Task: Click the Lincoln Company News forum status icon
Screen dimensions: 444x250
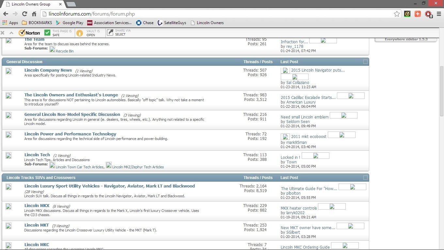Action: coord(8,71)
